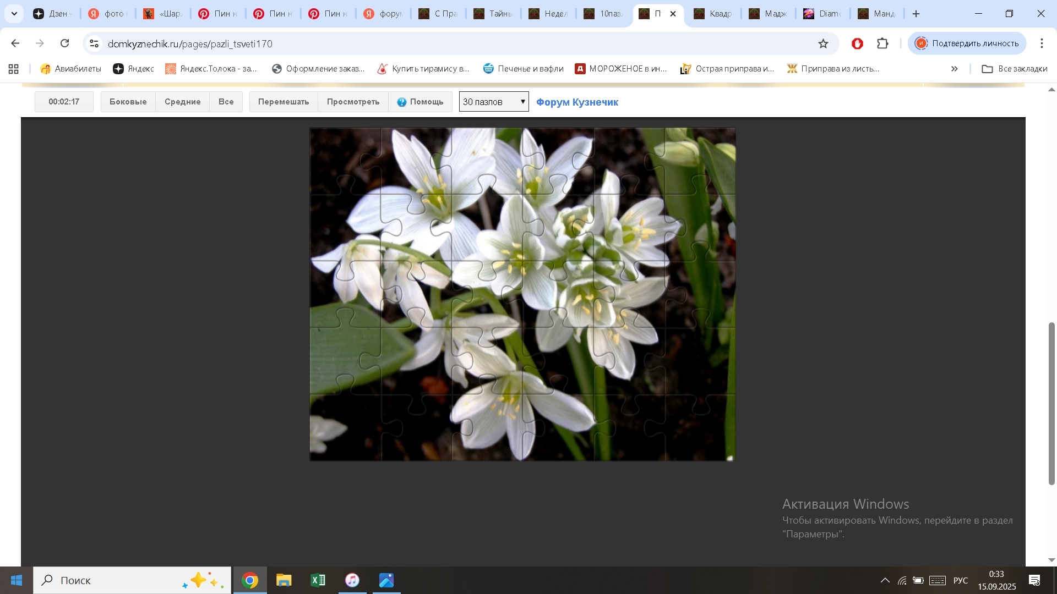Switch to the Манд tab

point(878,14)
